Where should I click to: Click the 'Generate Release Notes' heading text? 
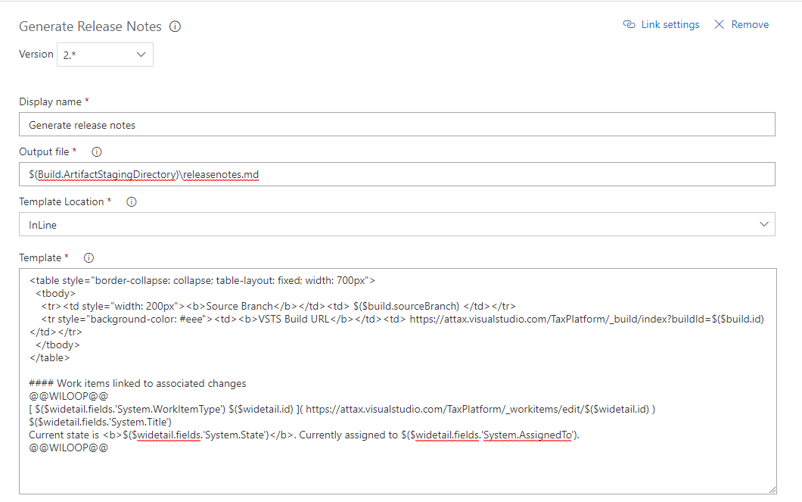pyautogui.click(x=91, y=27)
